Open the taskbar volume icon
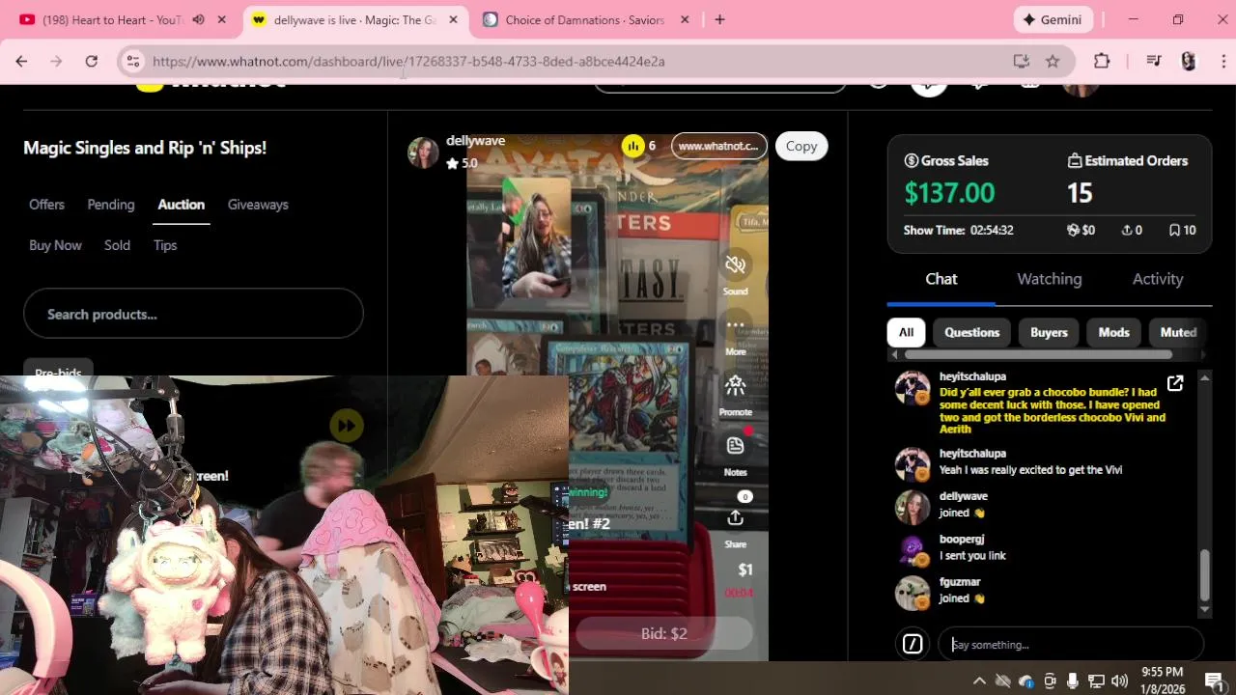 click(1119, 681)
